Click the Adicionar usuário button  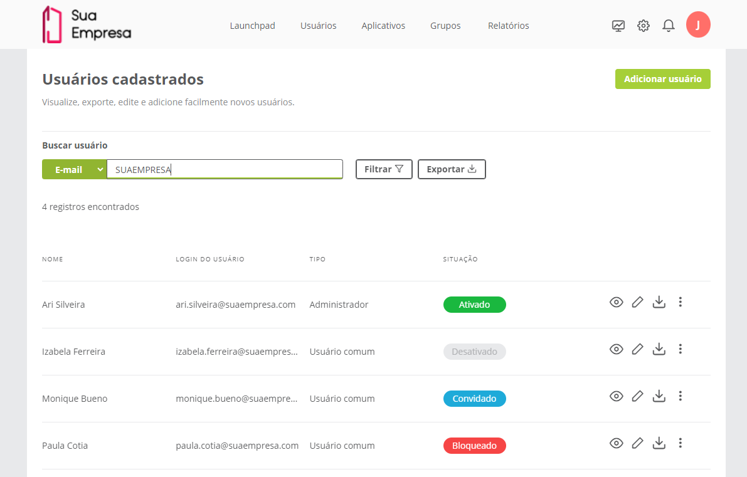point(663,79)
